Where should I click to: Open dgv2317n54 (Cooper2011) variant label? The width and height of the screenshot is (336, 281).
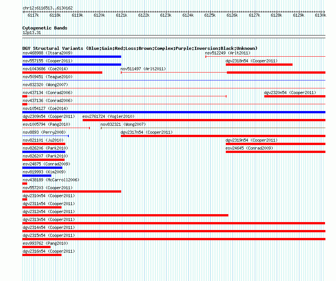coord(146,132)
